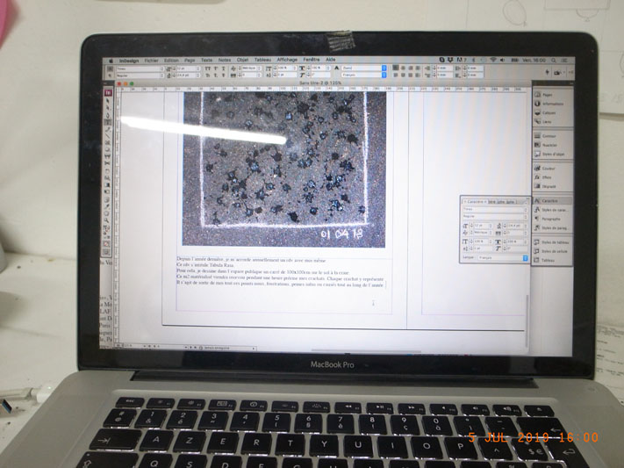The width and height of the screenshot is (624, 468).
Task: Open the Tableau menu in menu bar
Action: 262,60
